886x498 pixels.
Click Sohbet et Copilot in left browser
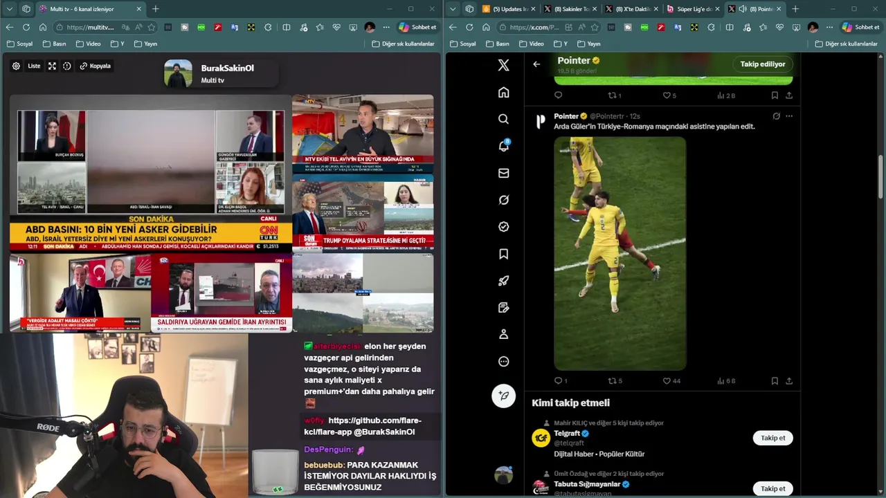click(417, 27)
